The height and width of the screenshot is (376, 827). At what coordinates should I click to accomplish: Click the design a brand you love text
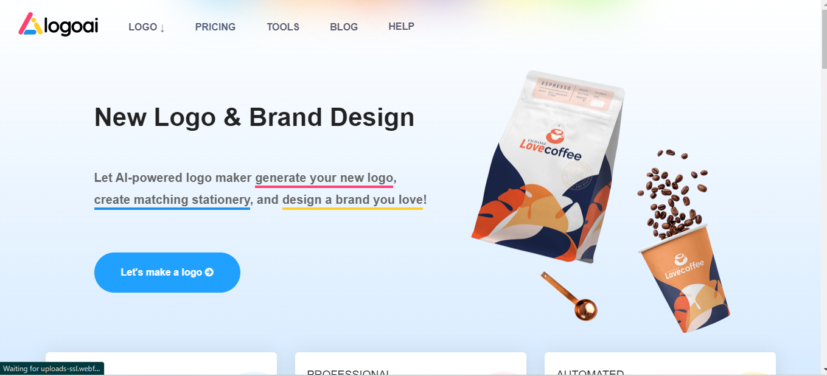click(x=352, y=200)
